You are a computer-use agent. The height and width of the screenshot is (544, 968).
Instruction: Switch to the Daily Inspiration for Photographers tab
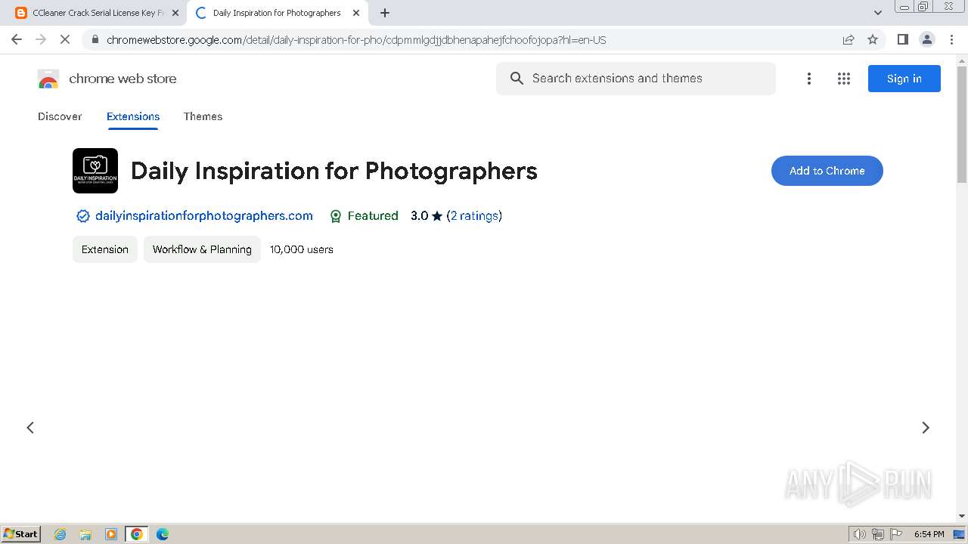pos(277,13)
